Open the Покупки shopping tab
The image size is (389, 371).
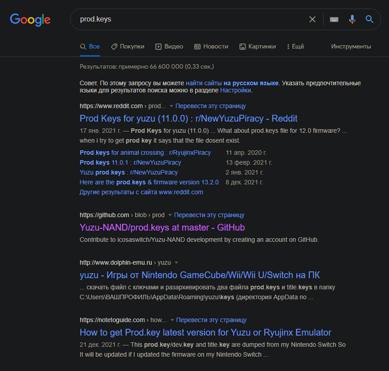[x=128, y=46]
